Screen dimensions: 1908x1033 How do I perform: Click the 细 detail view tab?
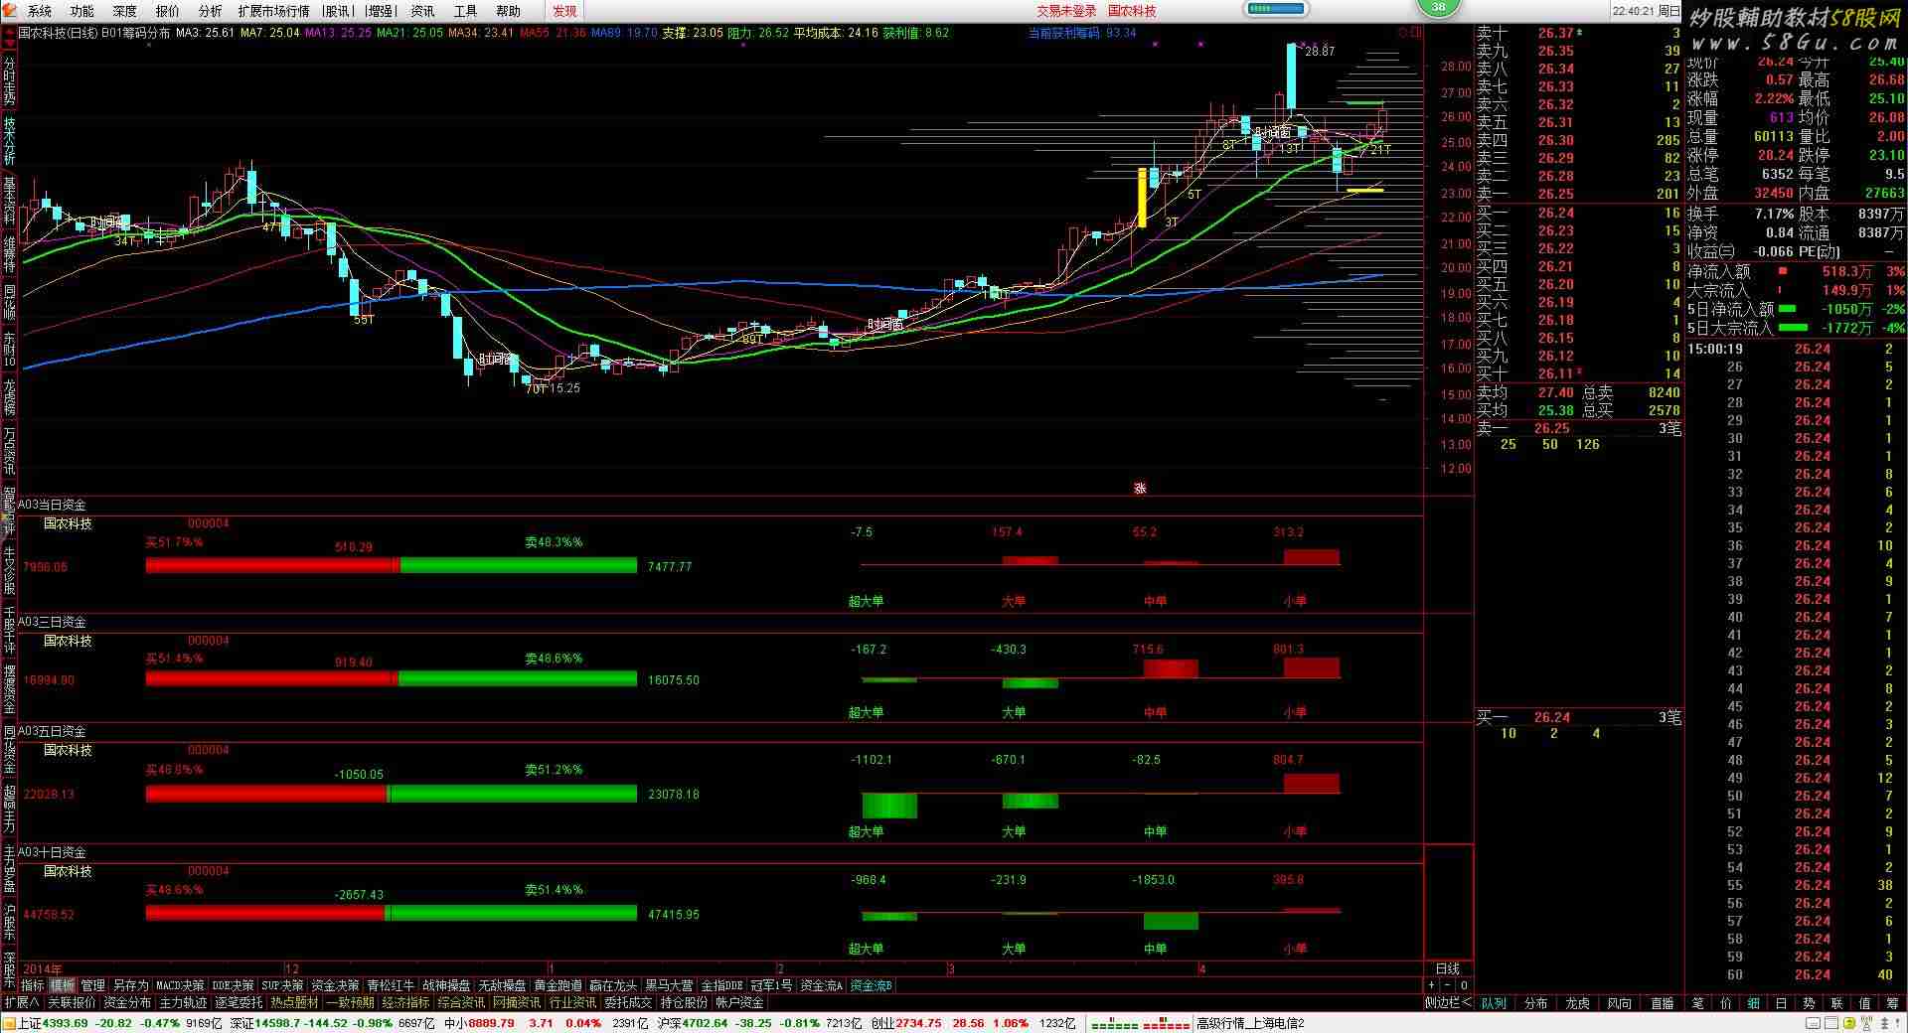click(1754, 1004)
